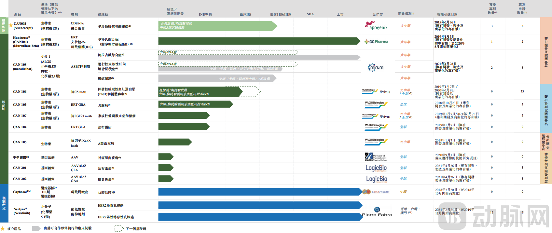The image size is (552, 233).
Task: Select the 適應症 column header
Action: click(x=103, y=14)
